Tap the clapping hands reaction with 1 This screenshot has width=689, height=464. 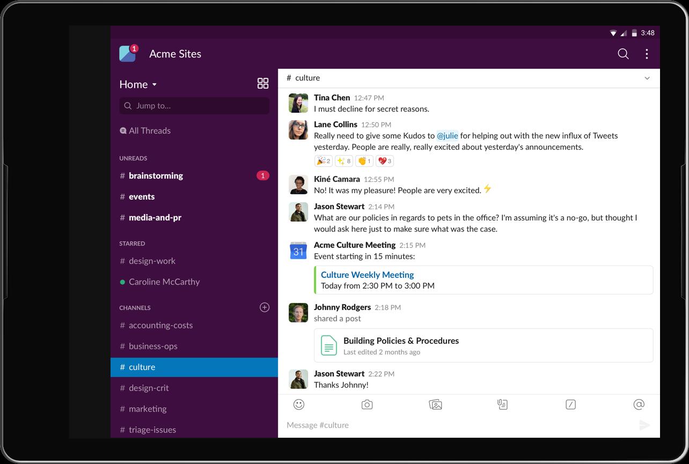coord(364,161)
